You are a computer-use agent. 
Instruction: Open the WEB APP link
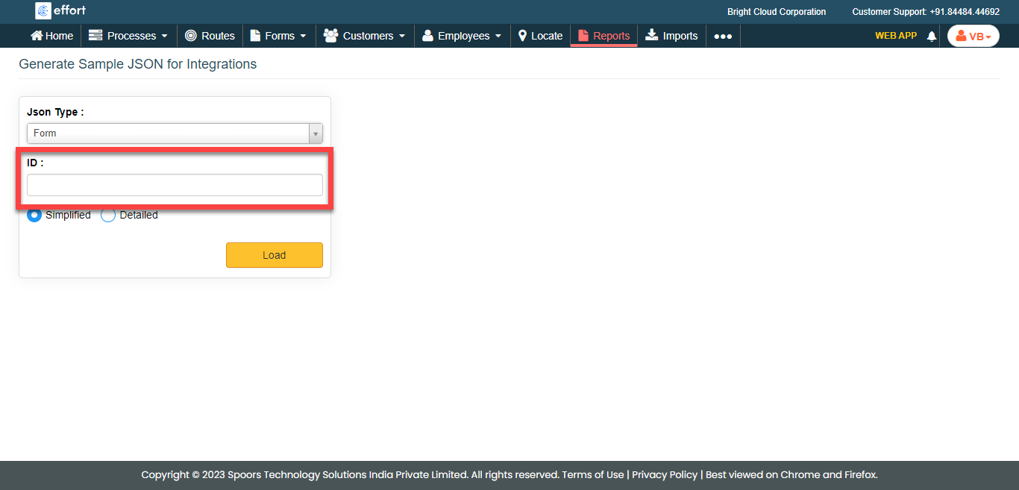point(895,36)
